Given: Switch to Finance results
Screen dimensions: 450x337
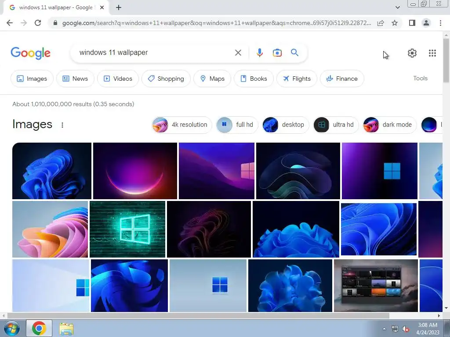Looking at the screenshot, I should 342,79.
